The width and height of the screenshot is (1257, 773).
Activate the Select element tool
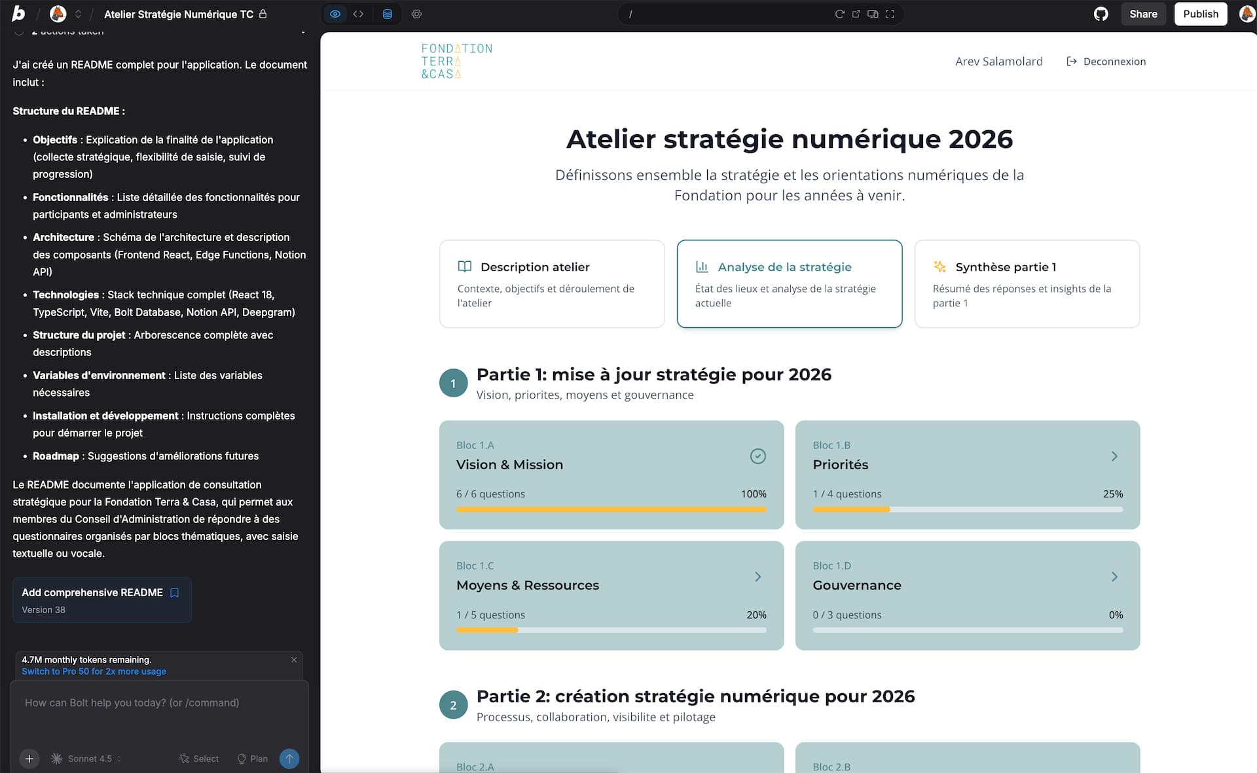199,759
